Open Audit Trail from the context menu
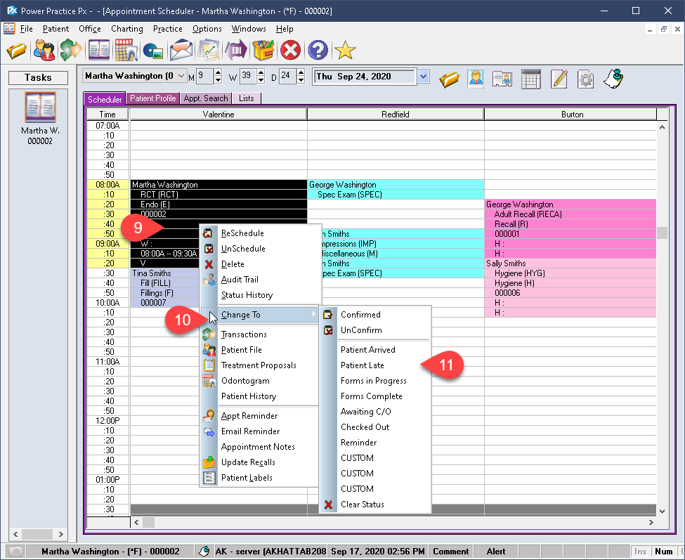This screenshot has height=560, width=685. [240, 280]
